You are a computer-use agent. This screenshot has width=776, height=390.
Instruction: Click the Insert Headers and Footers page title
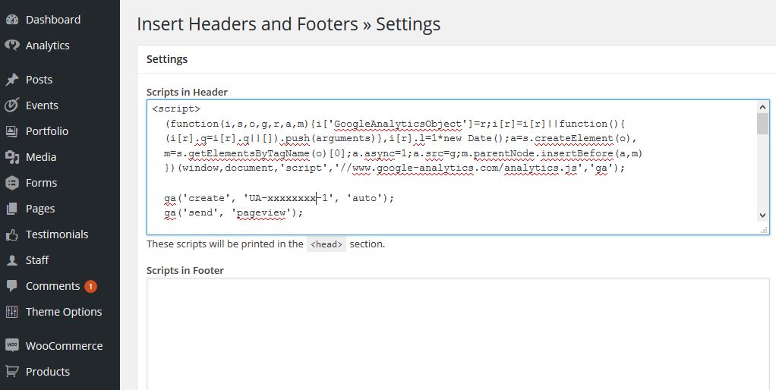(289, 24)
